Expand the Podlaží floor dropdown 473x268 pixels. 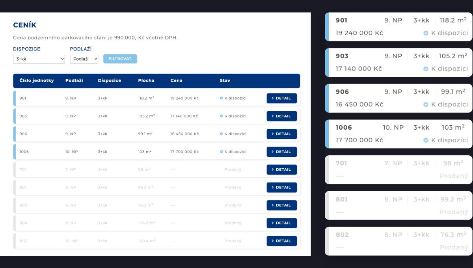[84, 59]
